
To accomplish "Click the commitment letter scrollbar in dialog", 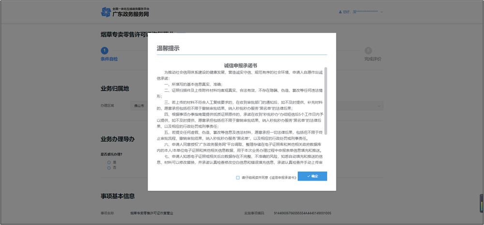I will [x=326, y=100].
